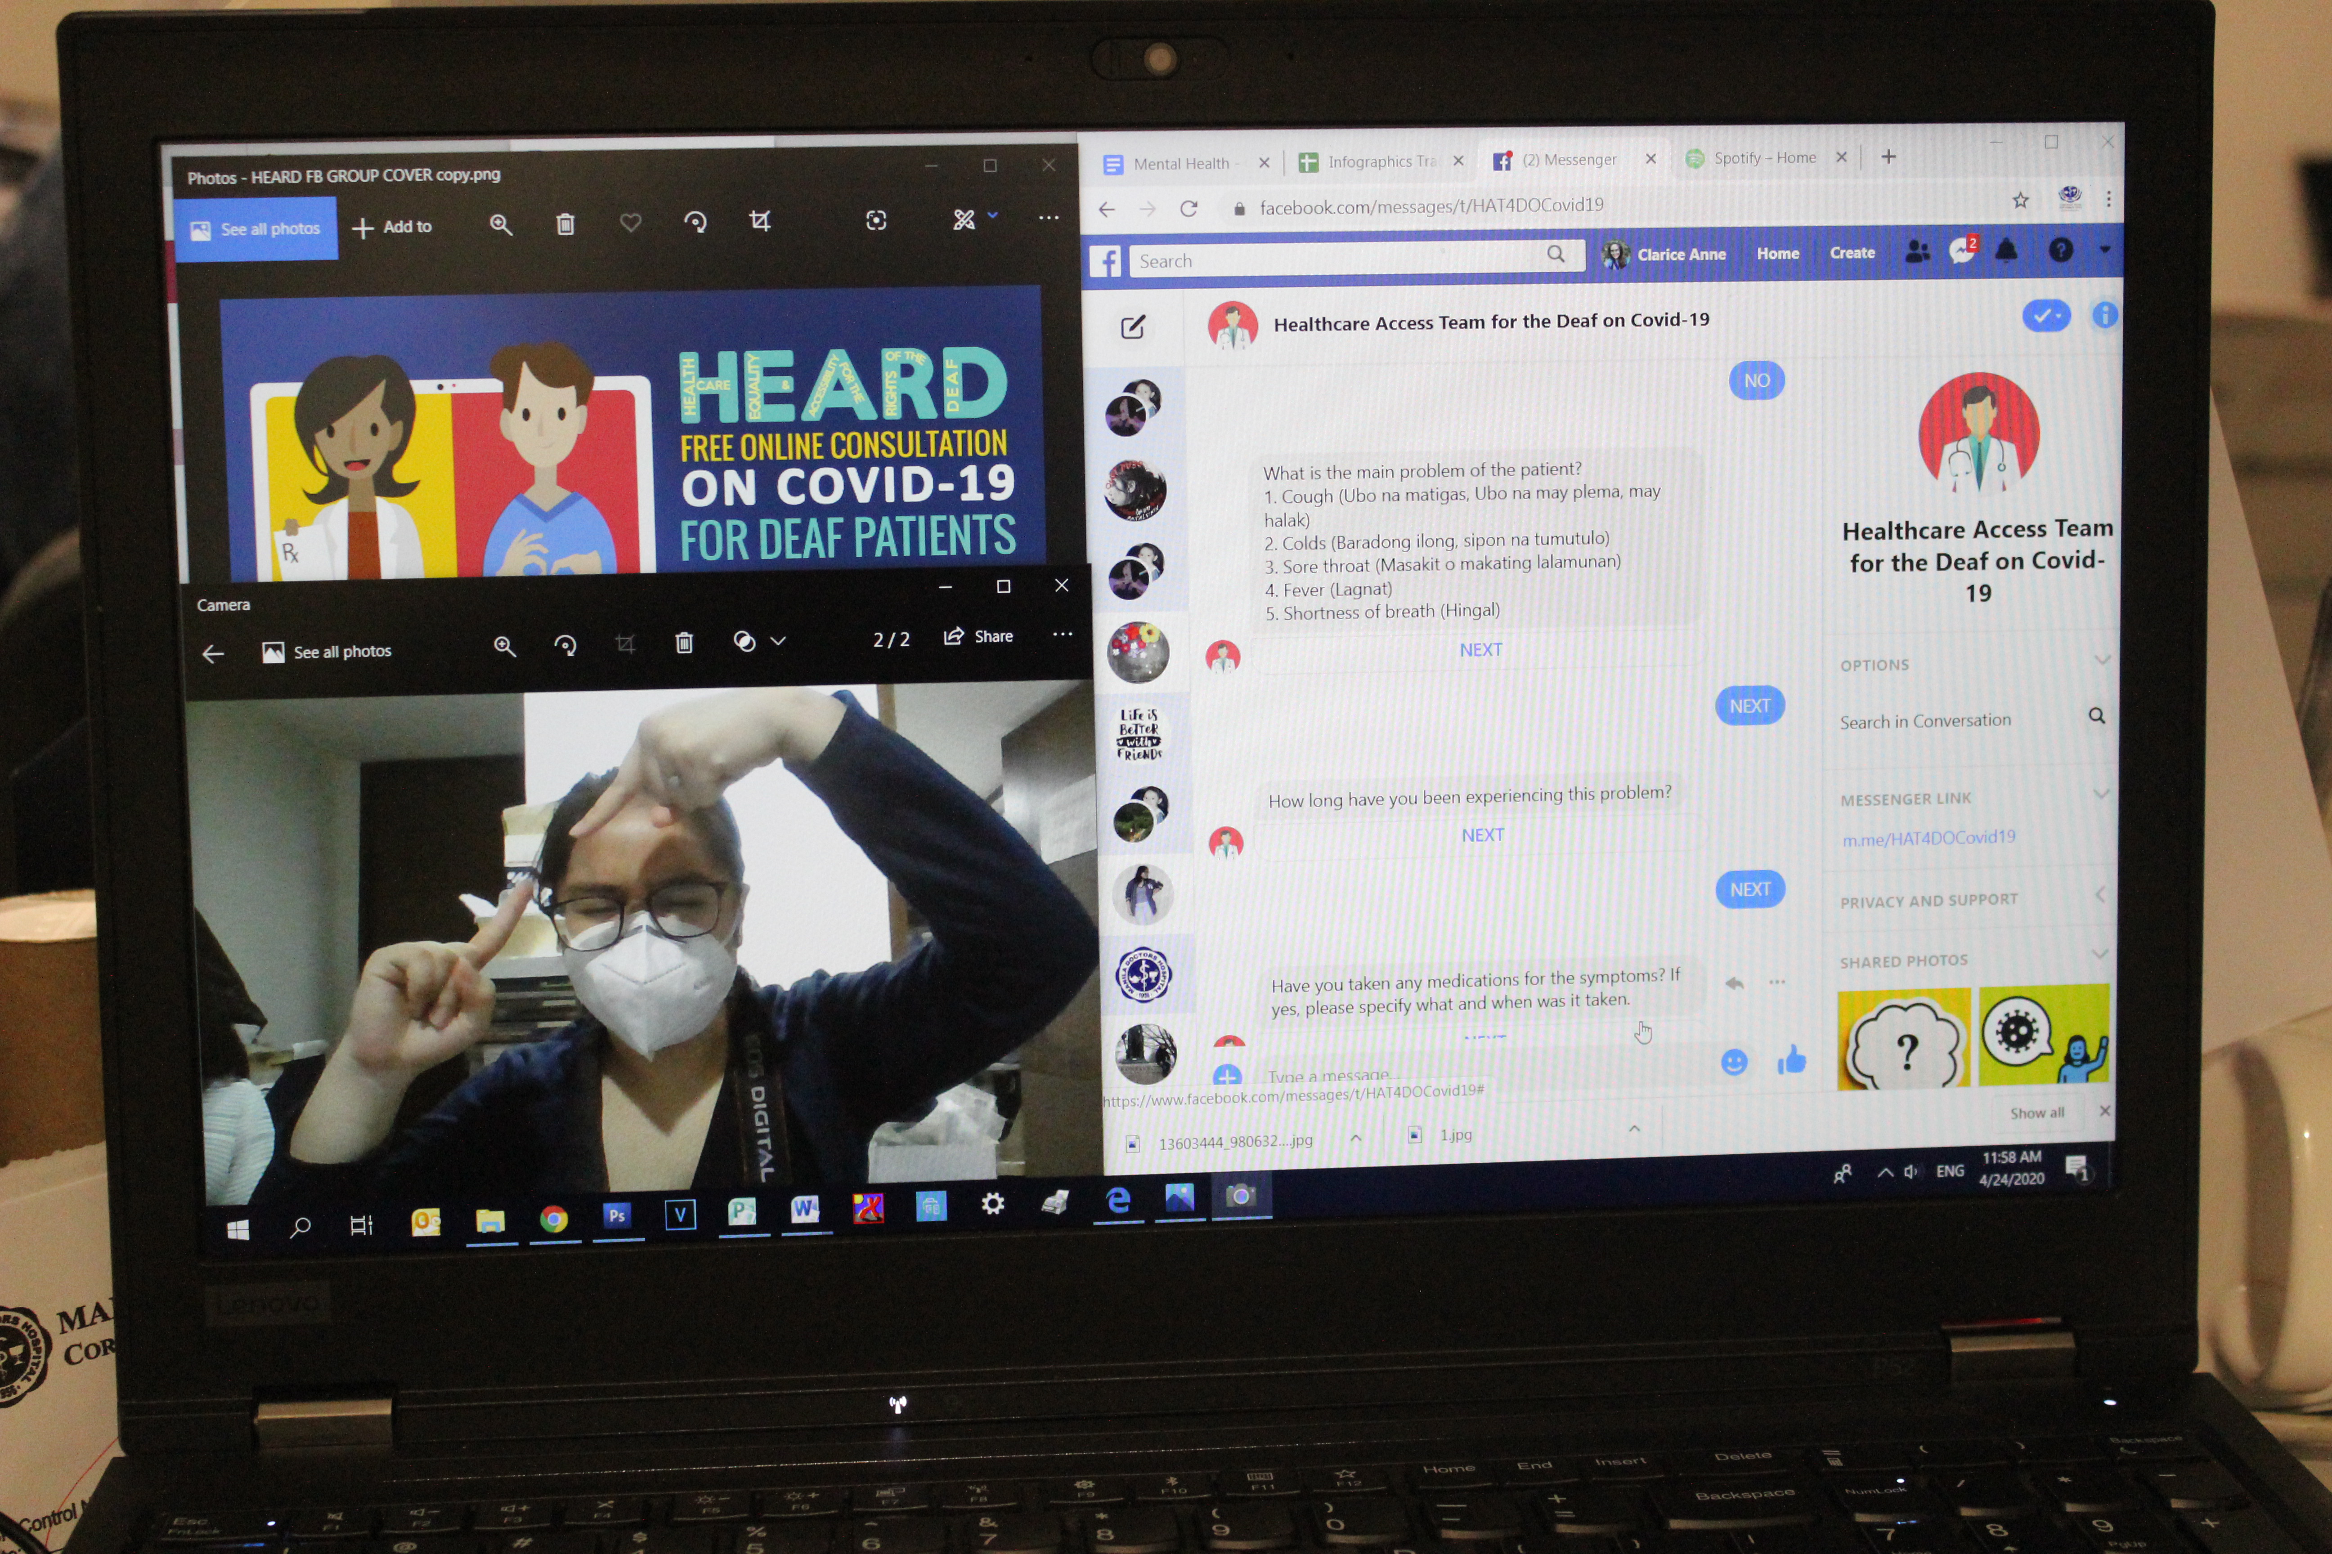Compose a new message icon
The image size is (2332, 1554).
[1132, 327]
